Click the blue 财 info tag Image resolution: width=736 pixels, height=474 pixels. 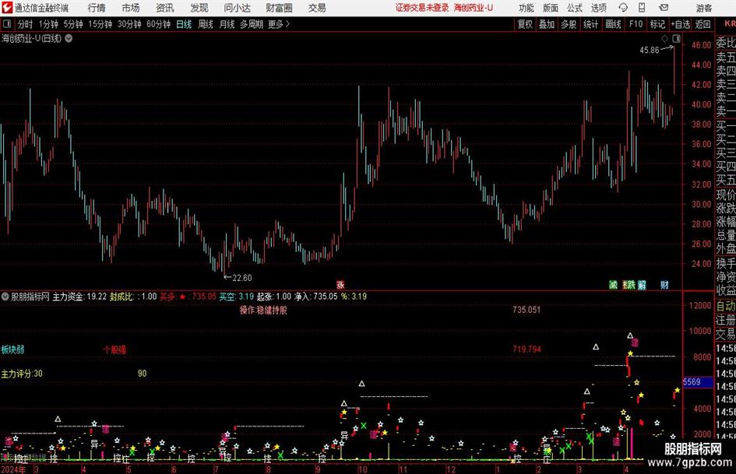pos(664,285)
